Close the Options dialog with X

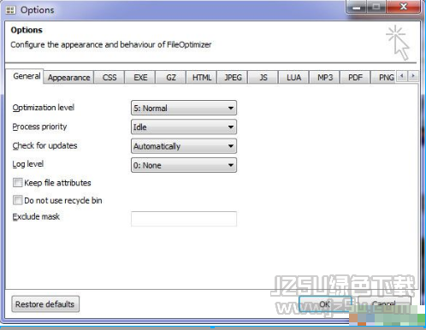(403, 7)
